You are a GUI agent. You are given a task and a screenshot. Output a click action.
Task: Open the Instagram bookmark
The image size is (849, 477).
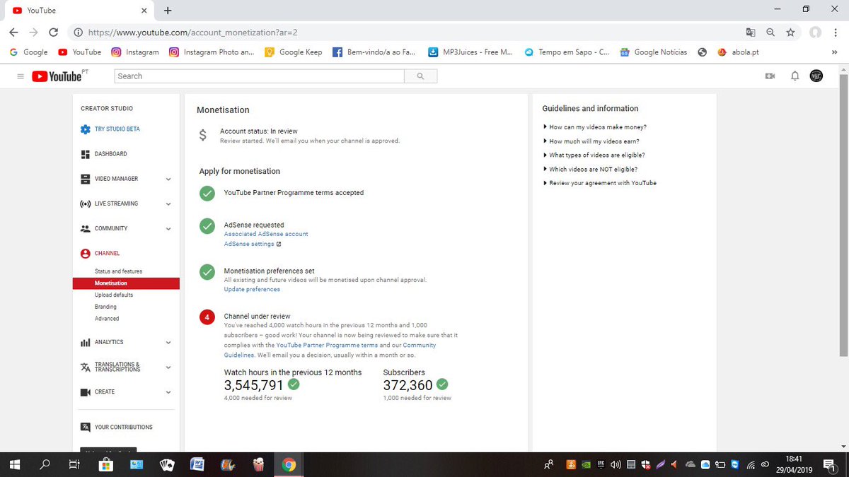(x=135, y=52)
